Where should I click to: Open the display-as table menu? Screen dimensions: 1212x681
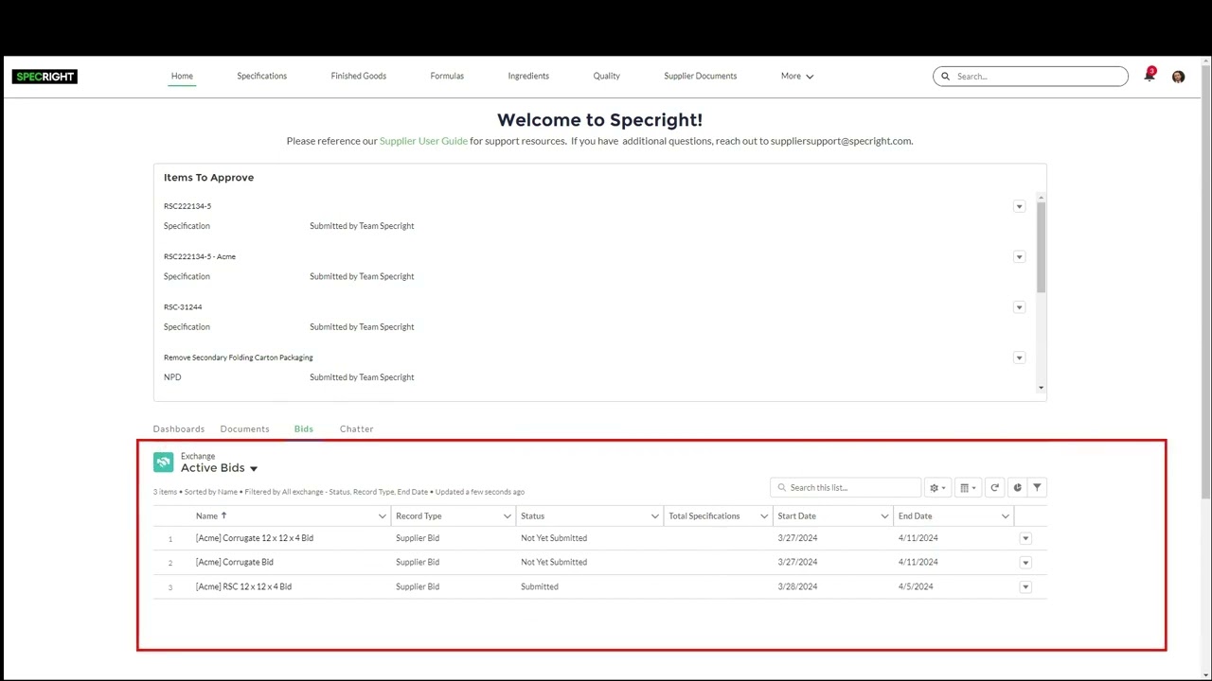coord(968,488)
